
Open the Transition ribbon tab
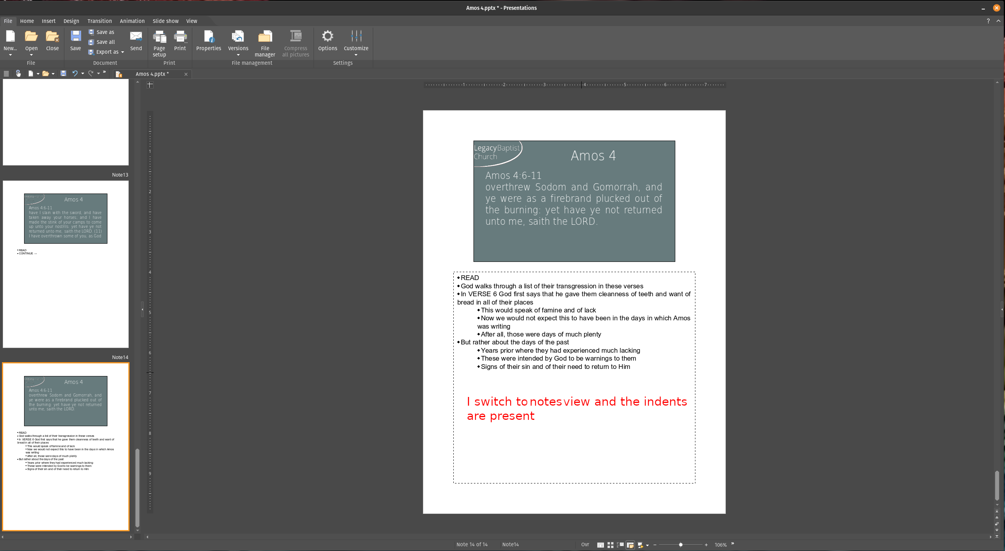coord(100,21)
